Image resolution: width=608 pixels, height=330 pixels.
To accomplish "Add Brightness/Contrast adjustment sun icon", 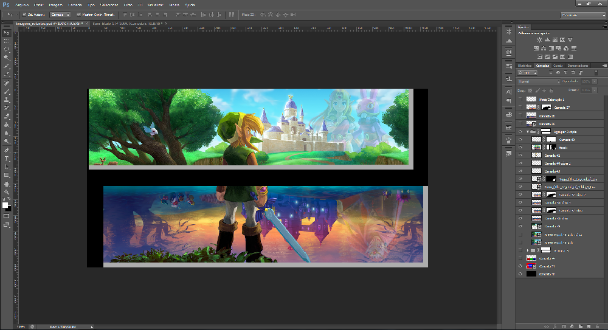I will (x=539, y=40).
